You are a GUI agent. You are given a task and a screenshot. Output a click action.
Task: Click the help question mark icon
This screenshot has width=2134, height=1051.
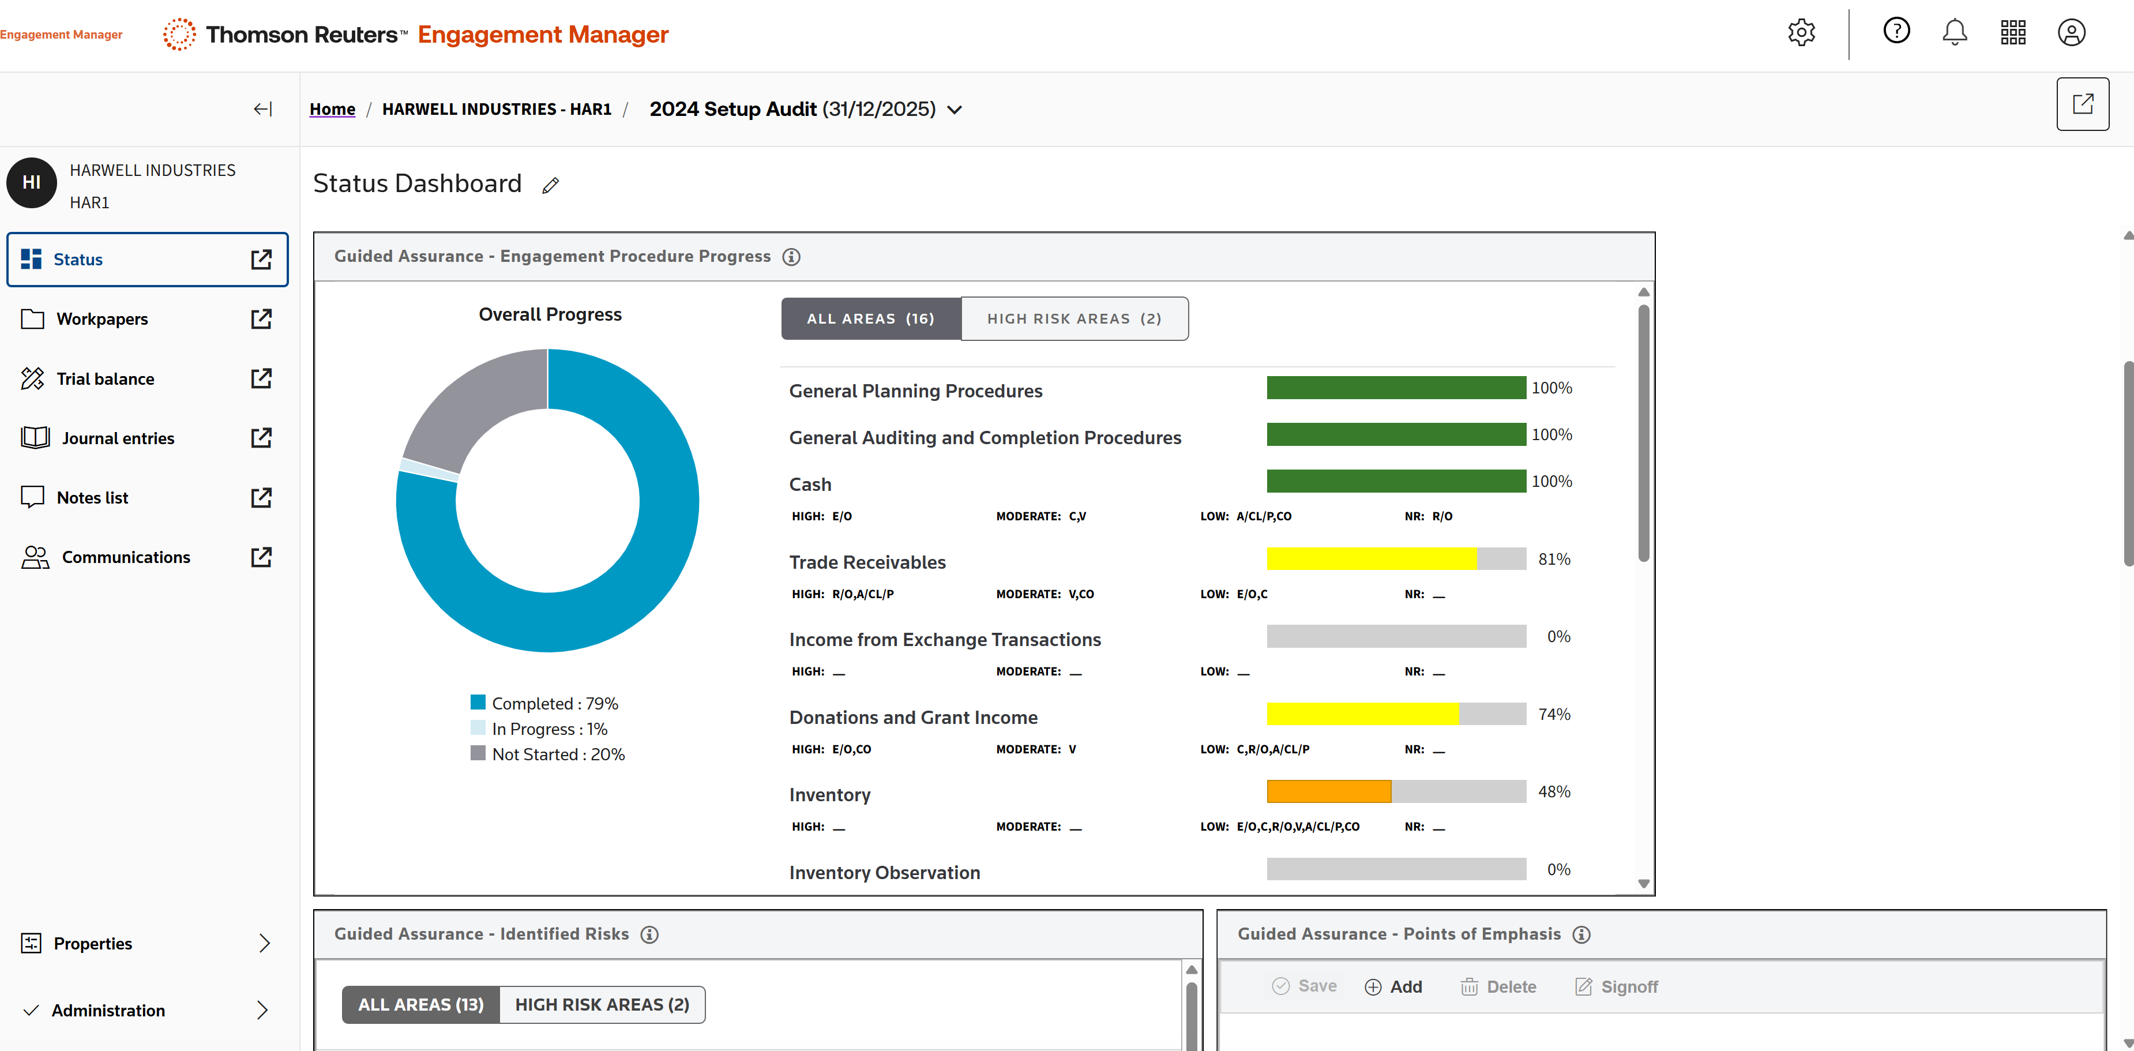[1896, 32]
